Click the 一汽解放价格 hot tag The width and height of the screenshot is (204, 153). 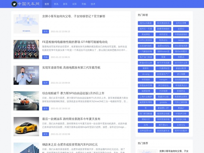pos(146,51)
